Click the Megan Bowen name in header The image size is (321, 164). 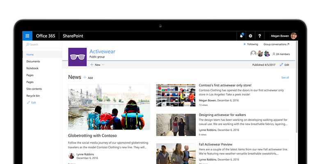pyautogui.click(x=280, y=36)
